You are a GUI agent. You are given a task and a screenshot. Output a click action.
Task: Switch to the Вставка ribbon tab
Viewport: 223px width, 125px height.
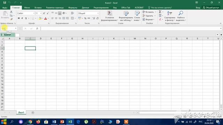coord(38,8)
